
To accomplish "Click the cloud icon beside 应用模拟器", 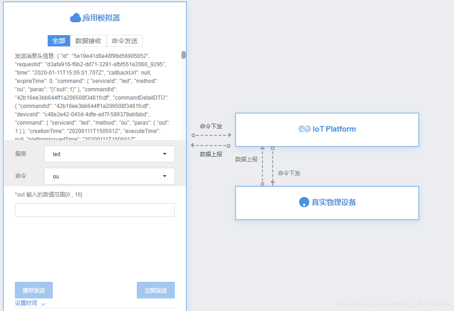I will click(75, 18).
